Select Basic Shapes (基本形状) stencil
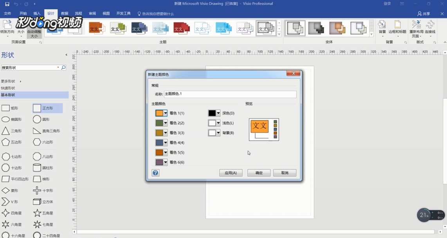Screen dimensions: 447x238 point(34,95)
